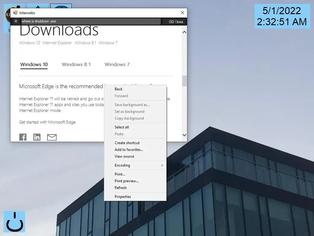Click the scrollbar down arrow in Interwebs
The width and height of the screenshot is (314, 236).
coord(184,135)
